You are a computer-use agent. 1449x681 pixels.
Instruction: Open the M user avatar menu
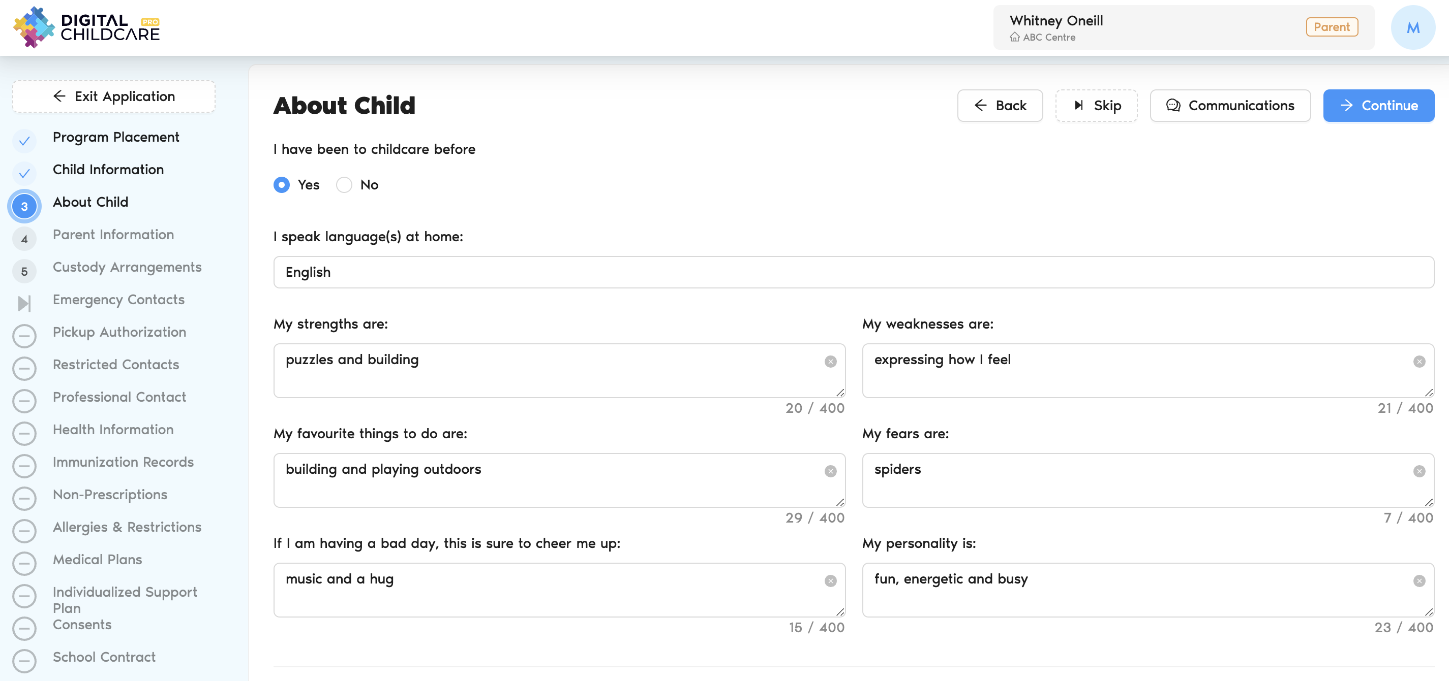pos(1412,27)
